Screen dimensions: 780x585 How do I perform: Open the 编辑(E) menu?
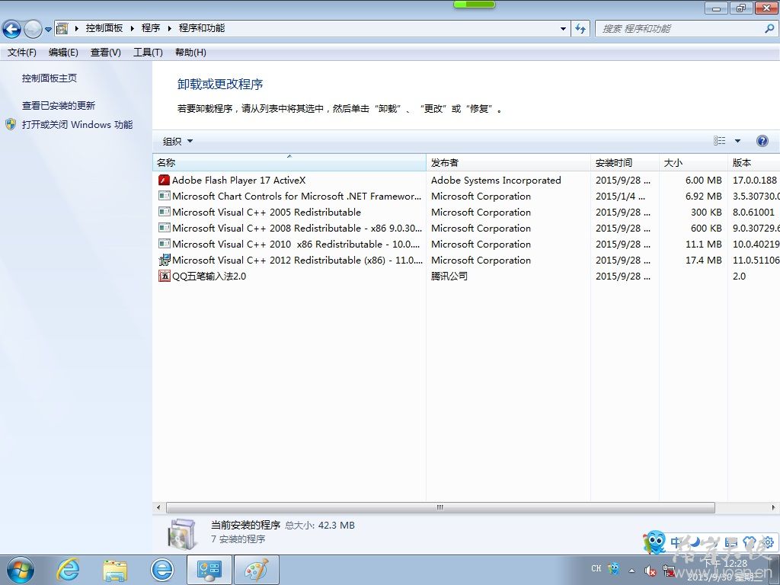63,53
